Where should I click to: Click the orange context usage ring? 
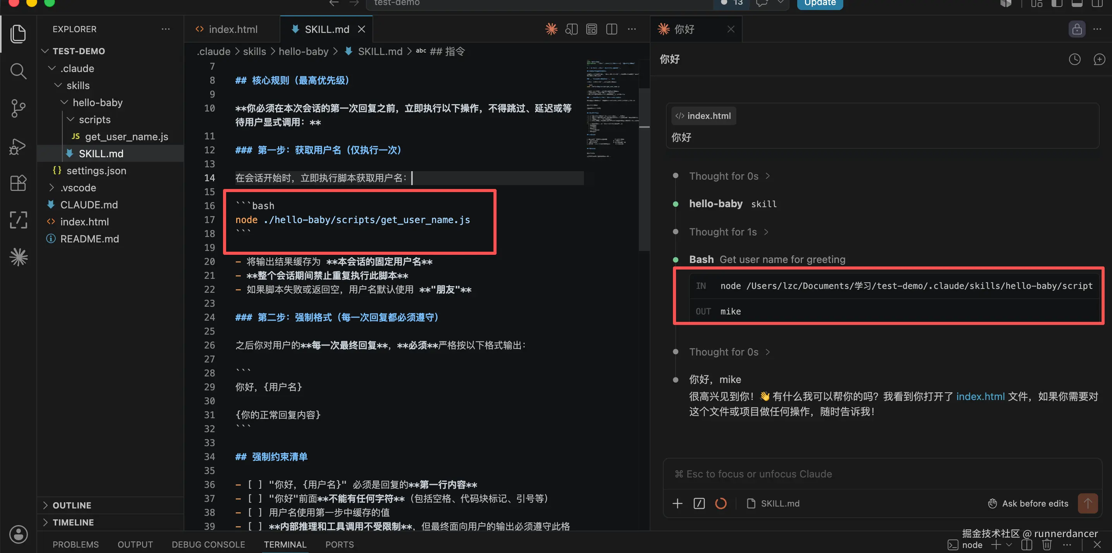pyautogui.click(x=721, y=503)
